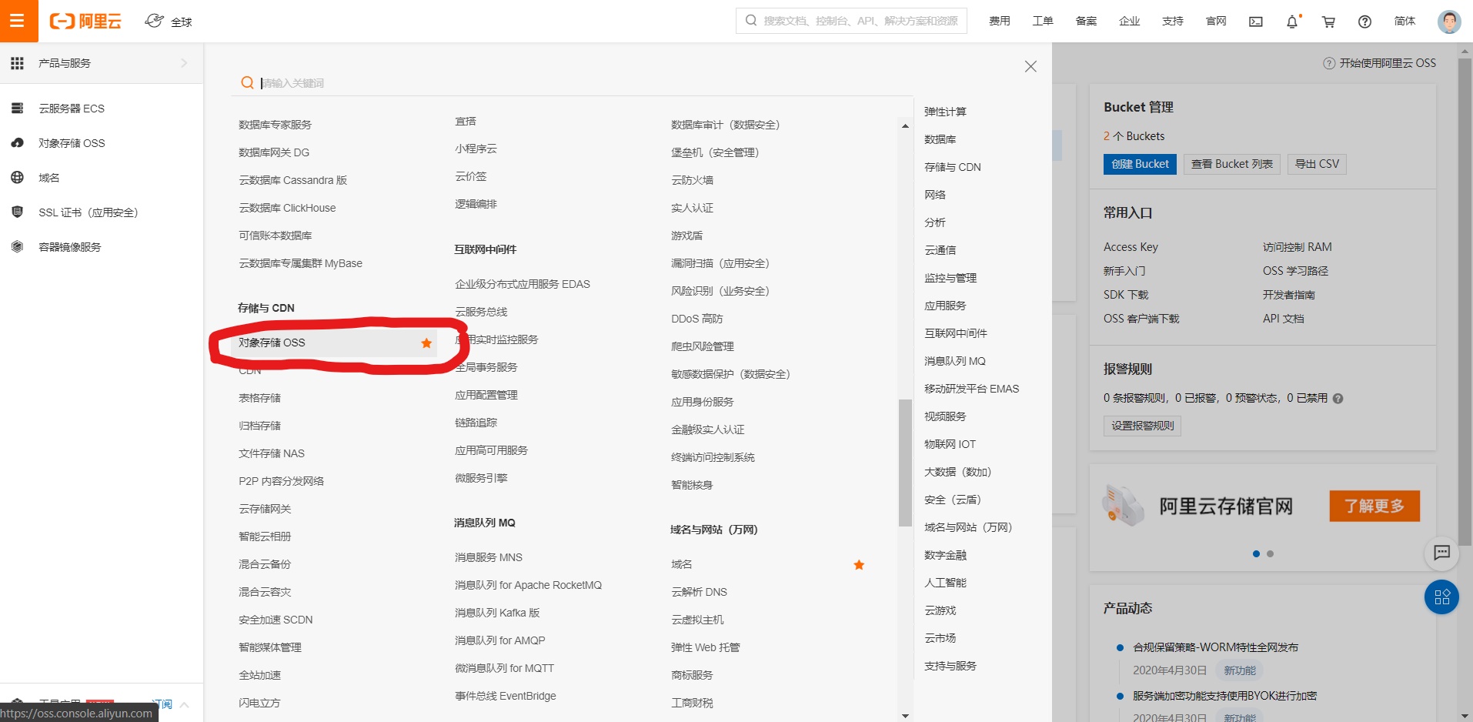Screen dimensions: 1473x722
Task: Click the search magnifier in top bar
Action: (x=751, y=21)
